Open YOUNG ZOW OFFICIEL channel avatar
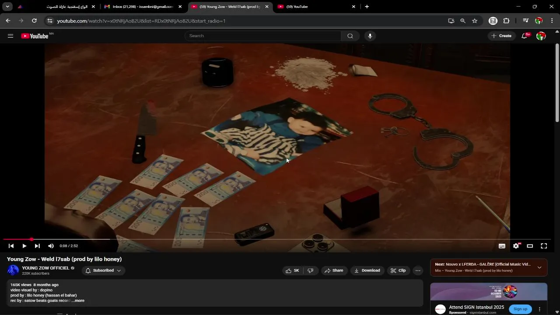 [13, 270]
